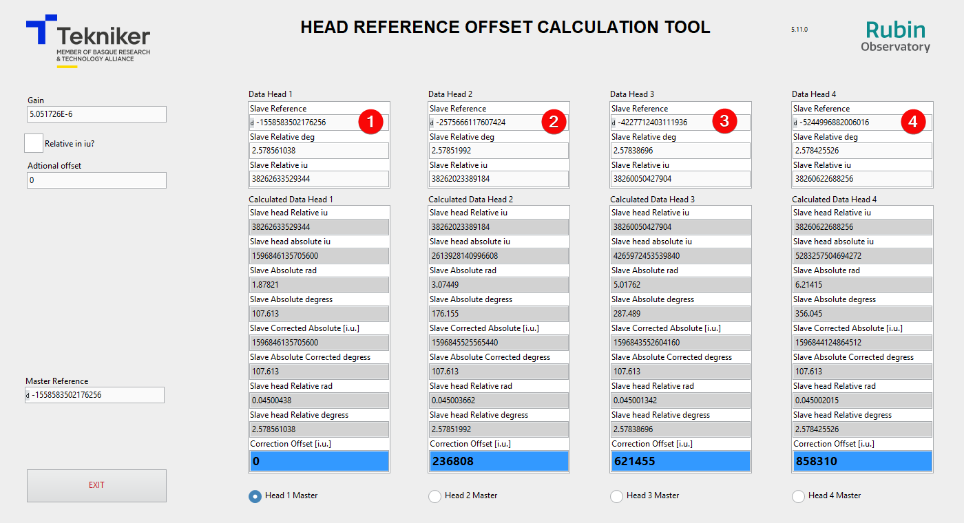Click Data Head 1 Slave Relative deg field
This screenshot has width=964, height=523.
(x=319, y=151)
